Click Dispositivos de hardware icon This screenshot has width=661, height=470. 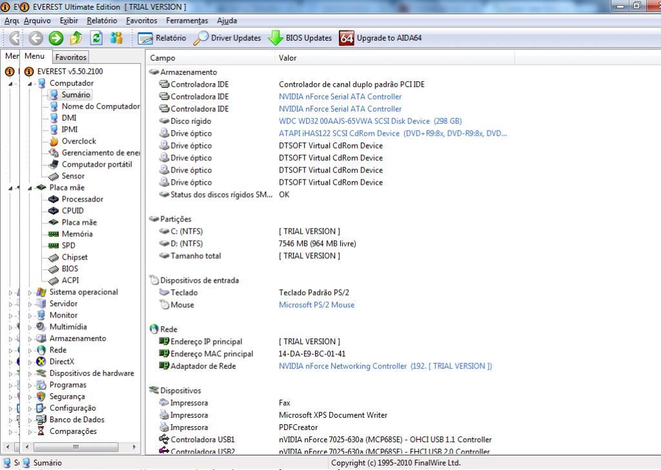[x=41, y=373]
